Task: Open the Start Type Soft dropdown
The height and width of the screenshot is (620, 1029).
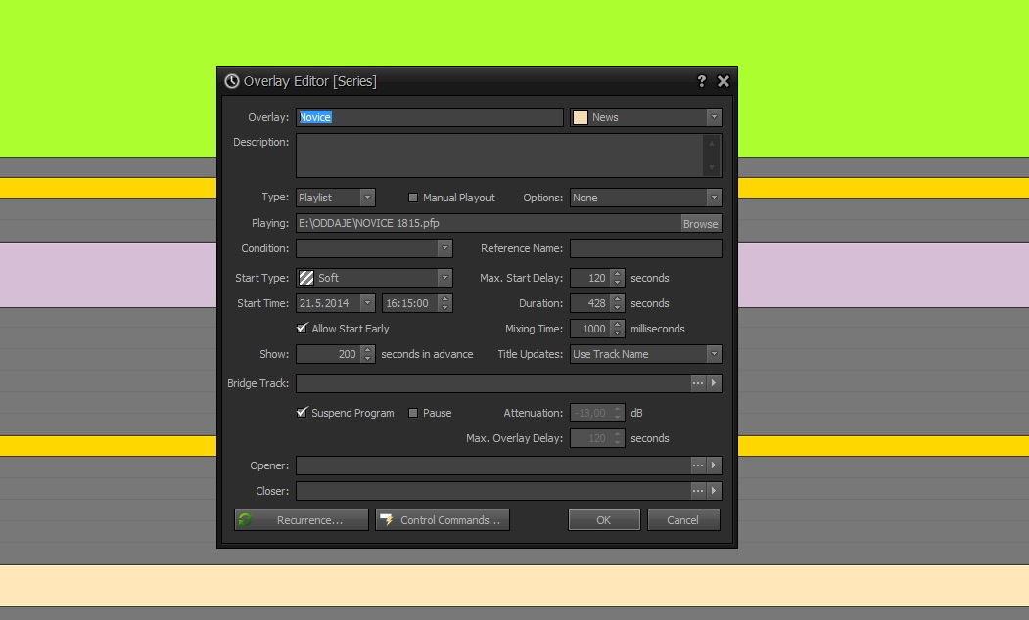Action: [444, 278]
